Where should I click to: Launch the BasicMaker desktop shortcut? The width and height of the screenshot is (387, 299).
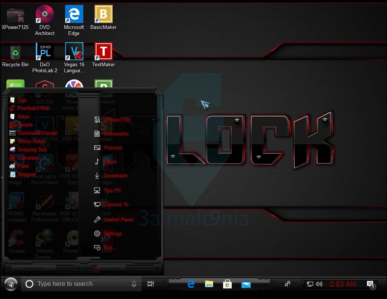tap(103, 18)
